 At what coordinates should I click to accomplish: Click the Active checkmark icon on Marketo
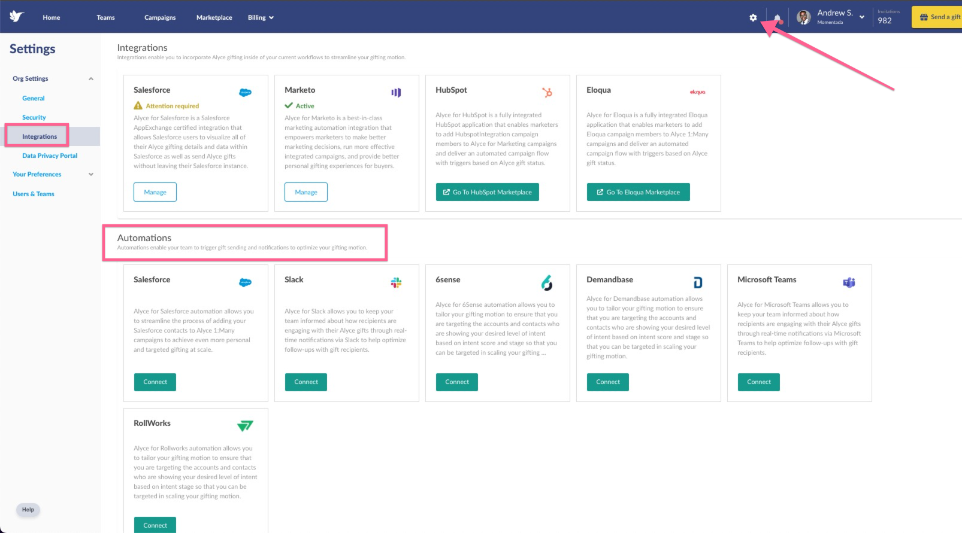pyautogui.click(x=289, y=105)
